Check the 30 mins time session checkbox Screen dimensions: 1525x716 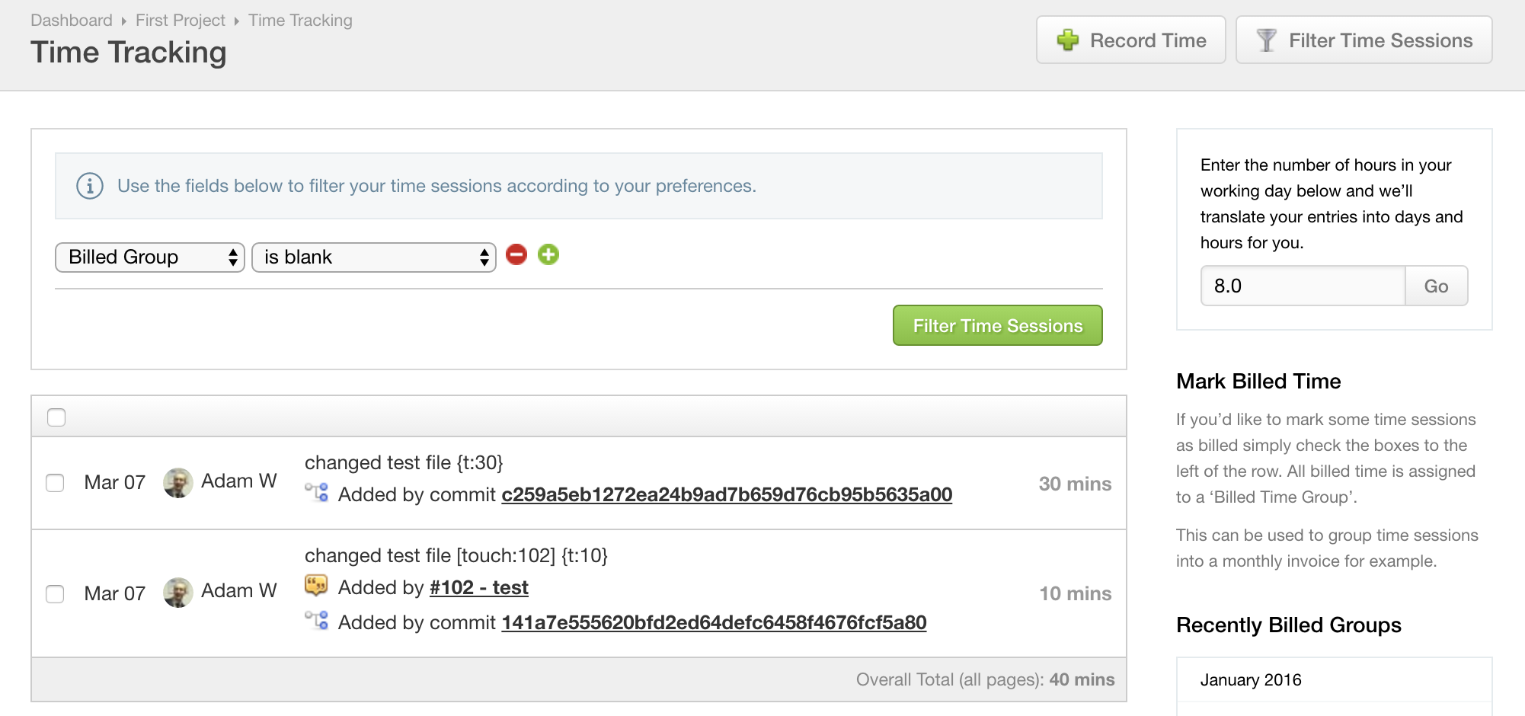point(55,483)
